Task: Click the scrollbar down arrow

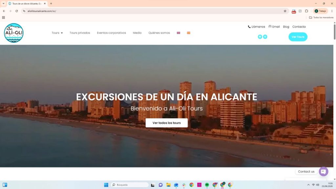Action: click(x=334, y=179)
